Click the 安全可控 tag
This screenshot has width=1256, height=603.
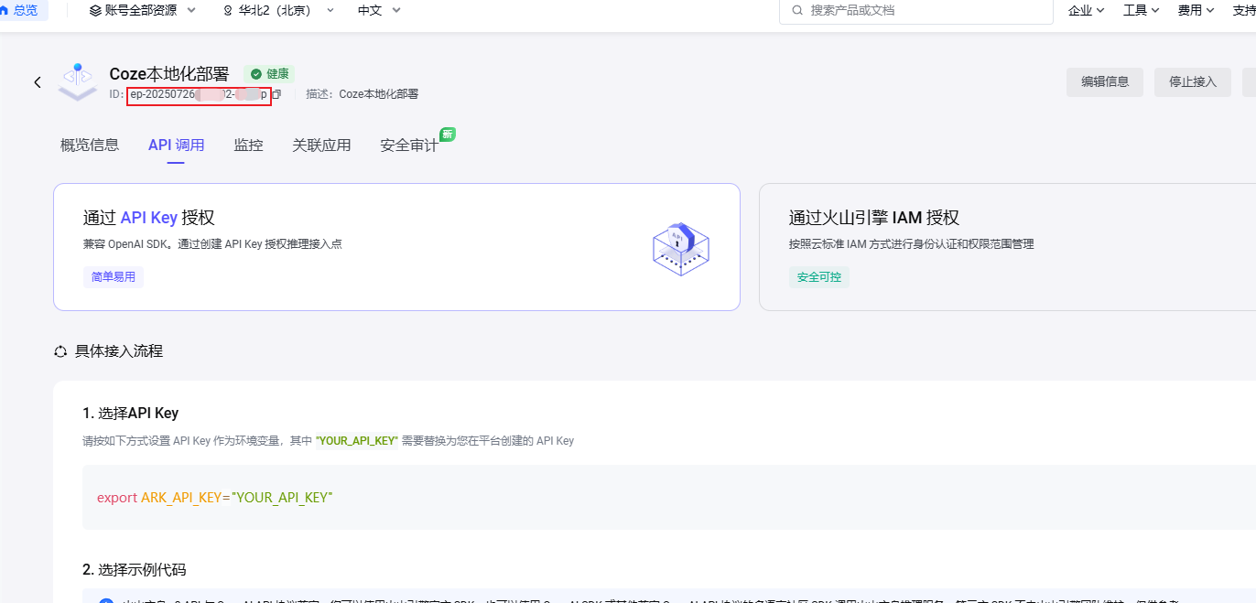coord(819,276)
